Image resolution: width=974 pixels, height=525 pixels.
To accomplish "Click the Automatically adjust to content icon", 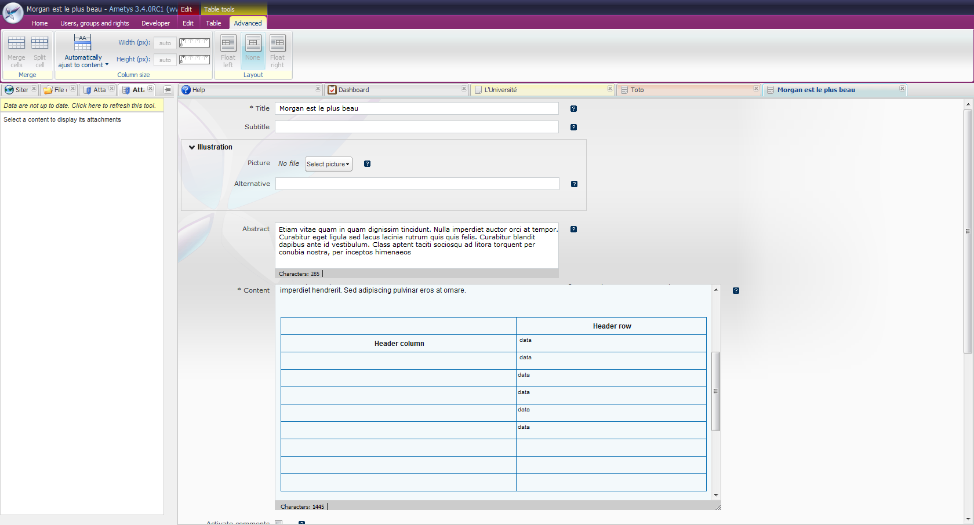I will (82, 43).
